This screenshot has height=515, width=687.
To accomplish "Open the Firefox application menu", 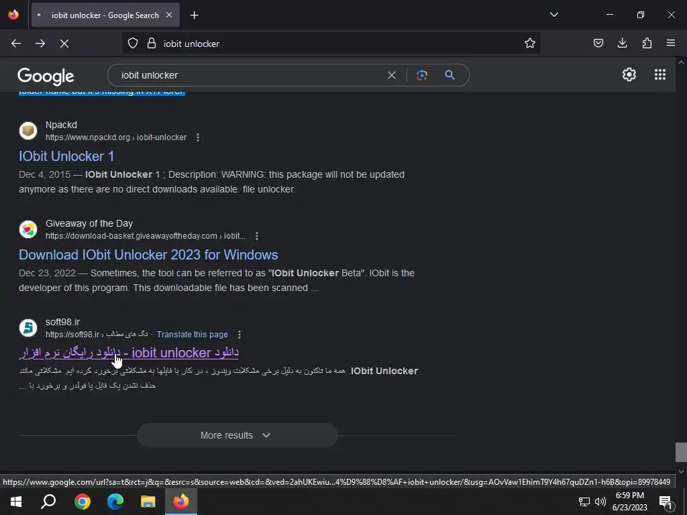I will click(x=671, y=44).
